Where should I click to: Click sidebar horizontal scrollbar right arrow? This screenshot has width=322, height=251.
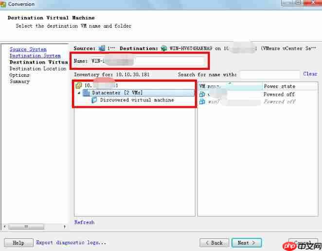click(65, 227)
